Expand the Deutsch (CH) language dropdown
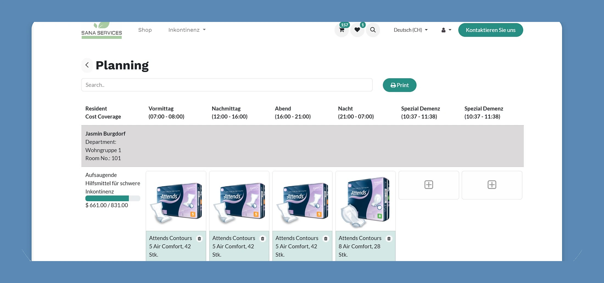 [411, 30]
